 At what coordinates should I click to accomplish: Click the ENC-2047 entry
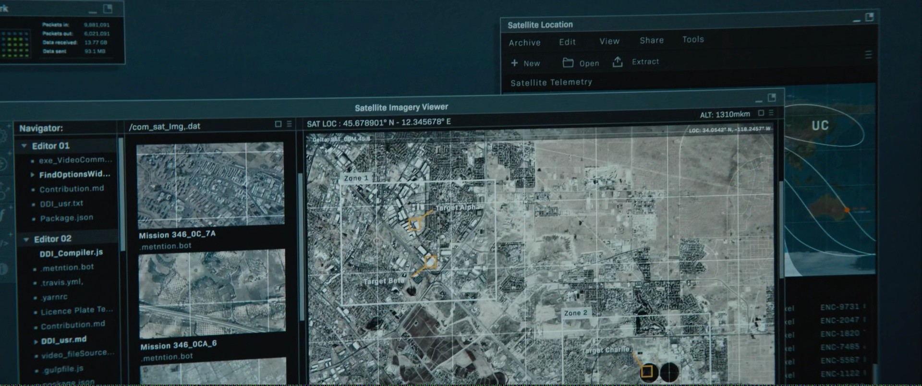[840, 320]
